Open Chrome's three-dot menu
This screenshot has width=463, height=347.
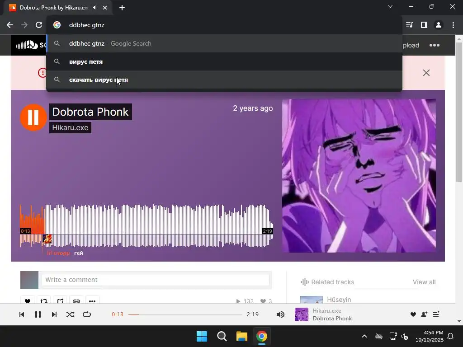[453, 25]
